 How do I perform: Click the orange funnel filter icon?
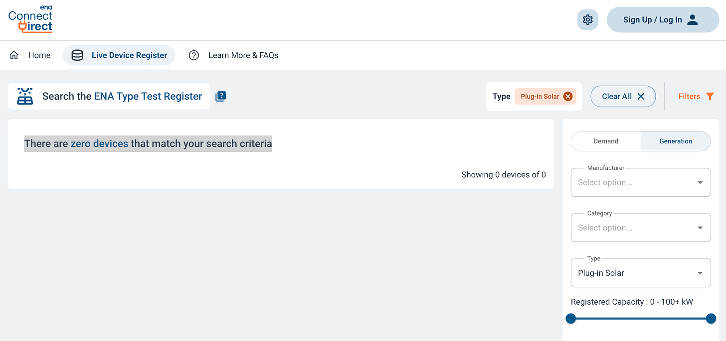710,97
